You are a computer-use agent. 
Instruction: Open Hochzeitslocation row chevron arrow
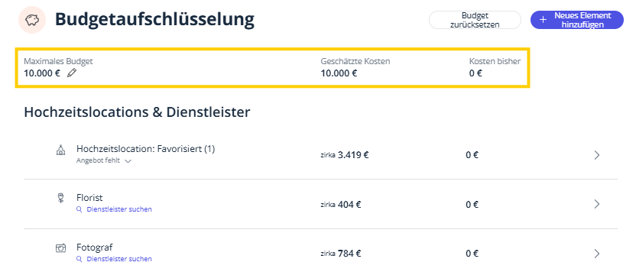597,155
